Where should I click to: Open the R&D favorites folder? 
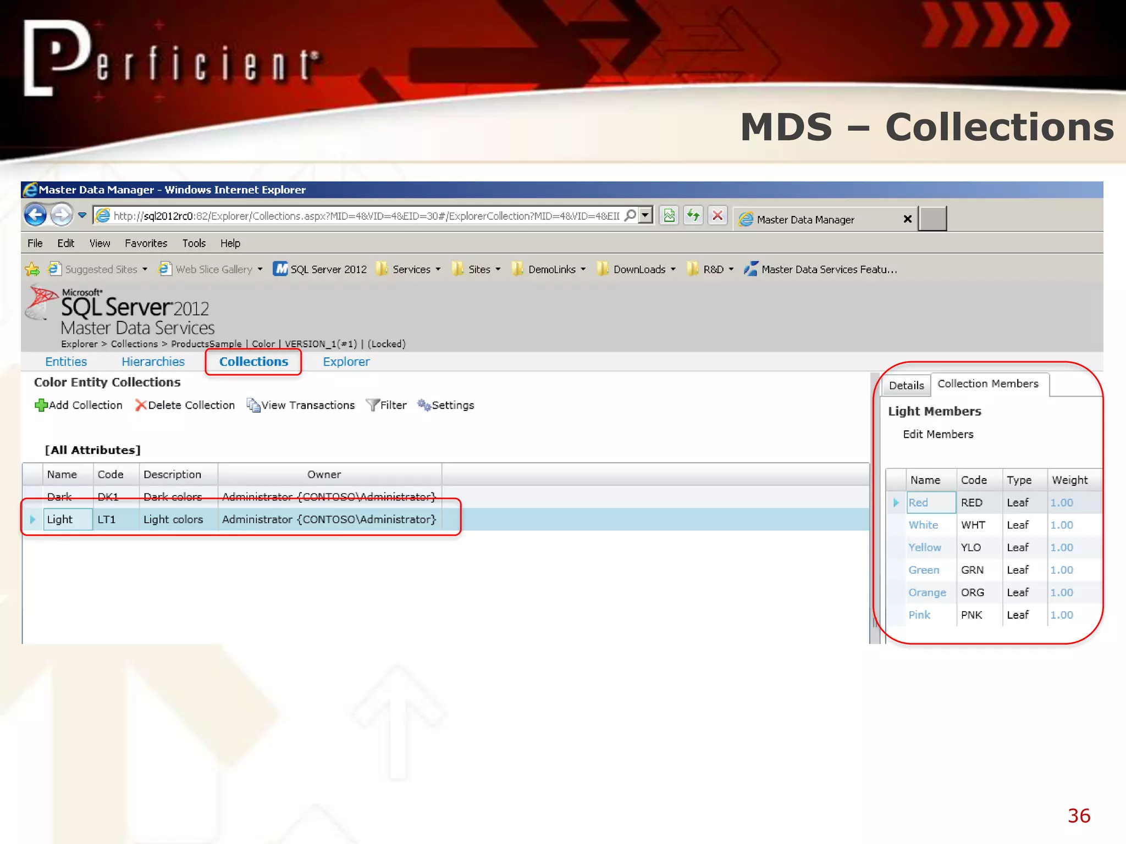(710, 269)
